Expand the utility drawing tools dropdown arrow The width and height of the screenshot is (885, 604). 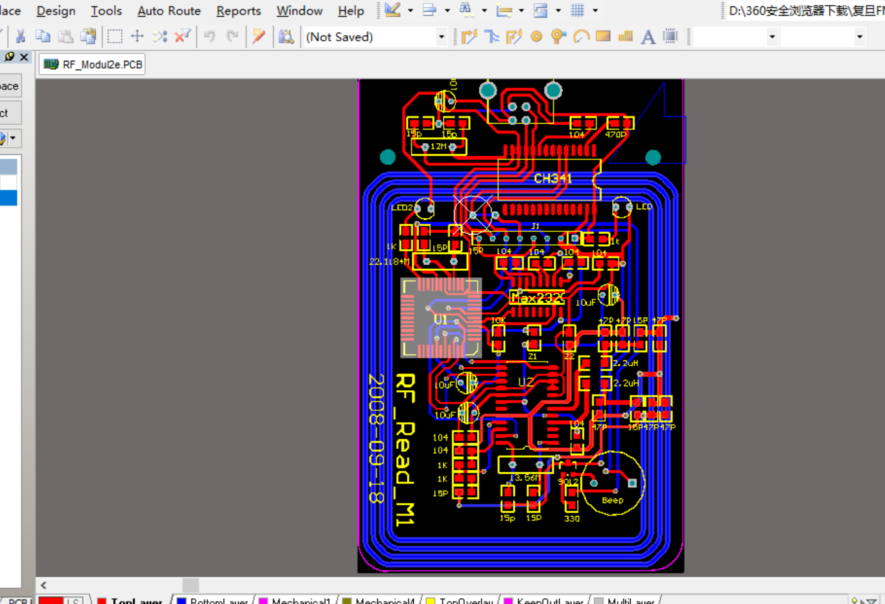point(410,11)
